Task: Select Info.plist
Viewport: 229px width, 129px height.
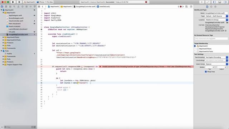Action: click(x=12, y=32)
